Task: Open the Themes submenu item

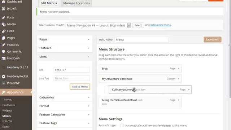Action: click(7, 100)
